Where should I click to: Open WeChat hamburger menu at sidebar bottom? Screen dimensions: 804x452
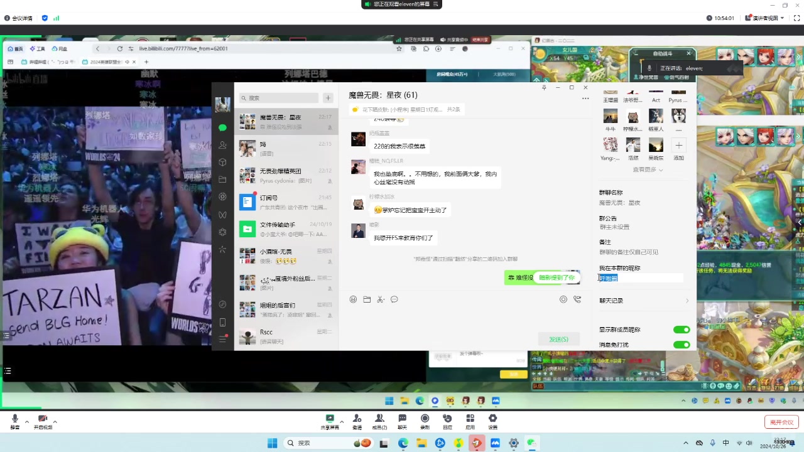(222, 339)
